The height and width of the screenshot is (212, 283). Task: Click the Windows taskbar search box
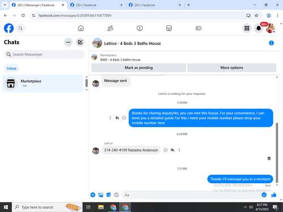47,207
